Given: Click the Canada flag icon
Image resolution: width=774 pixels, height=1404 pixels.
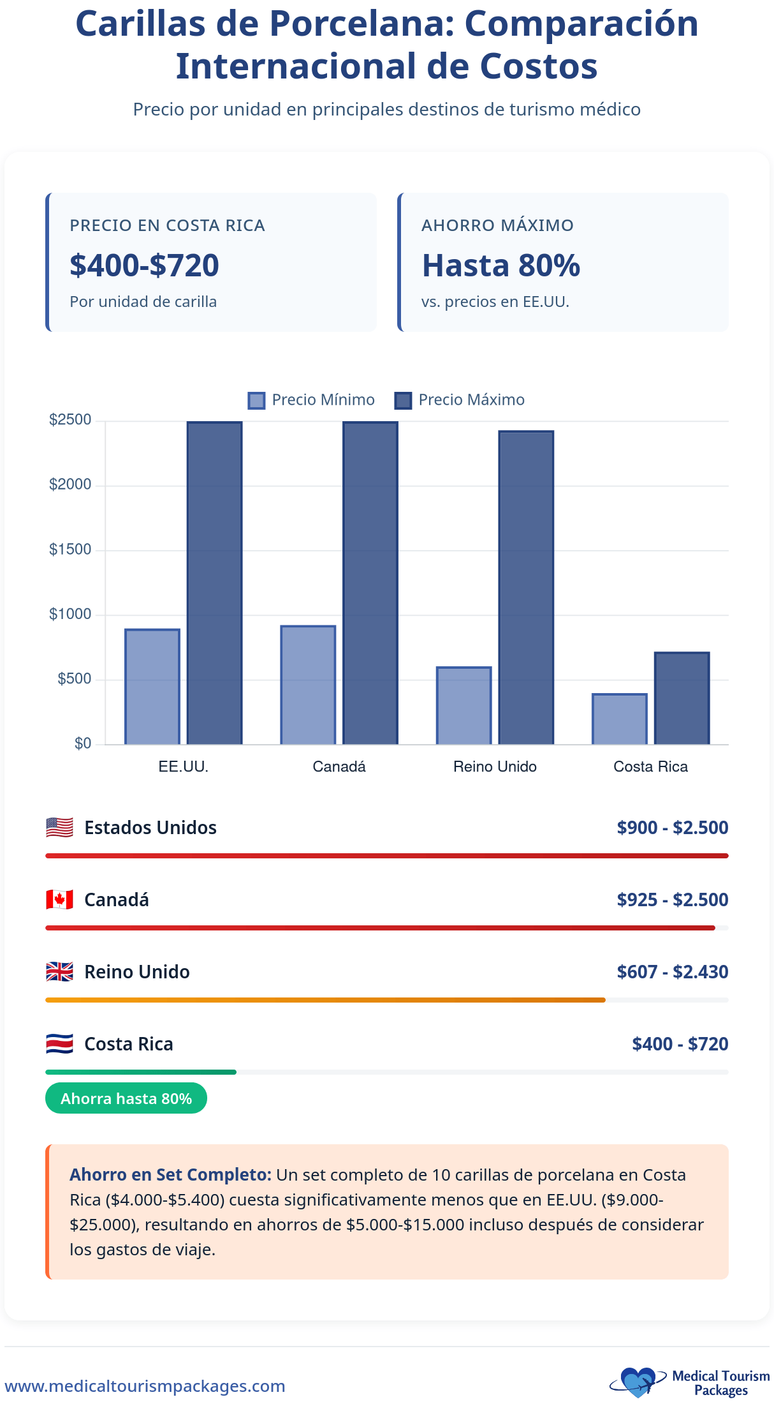Looking at the screenshot, I should [59, 900].
